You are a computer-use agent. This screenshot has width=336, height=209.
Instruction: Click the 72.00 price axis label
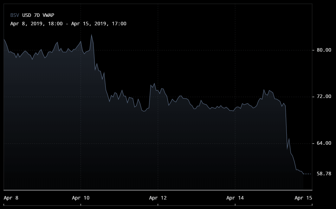324,96
